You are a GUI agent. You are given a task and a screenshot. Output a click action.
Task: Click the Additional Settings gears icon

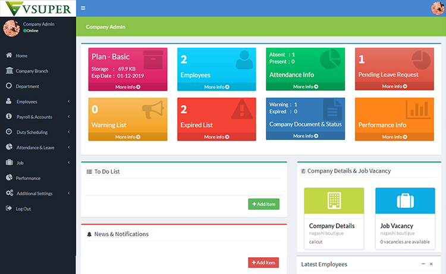coord(9,193)
